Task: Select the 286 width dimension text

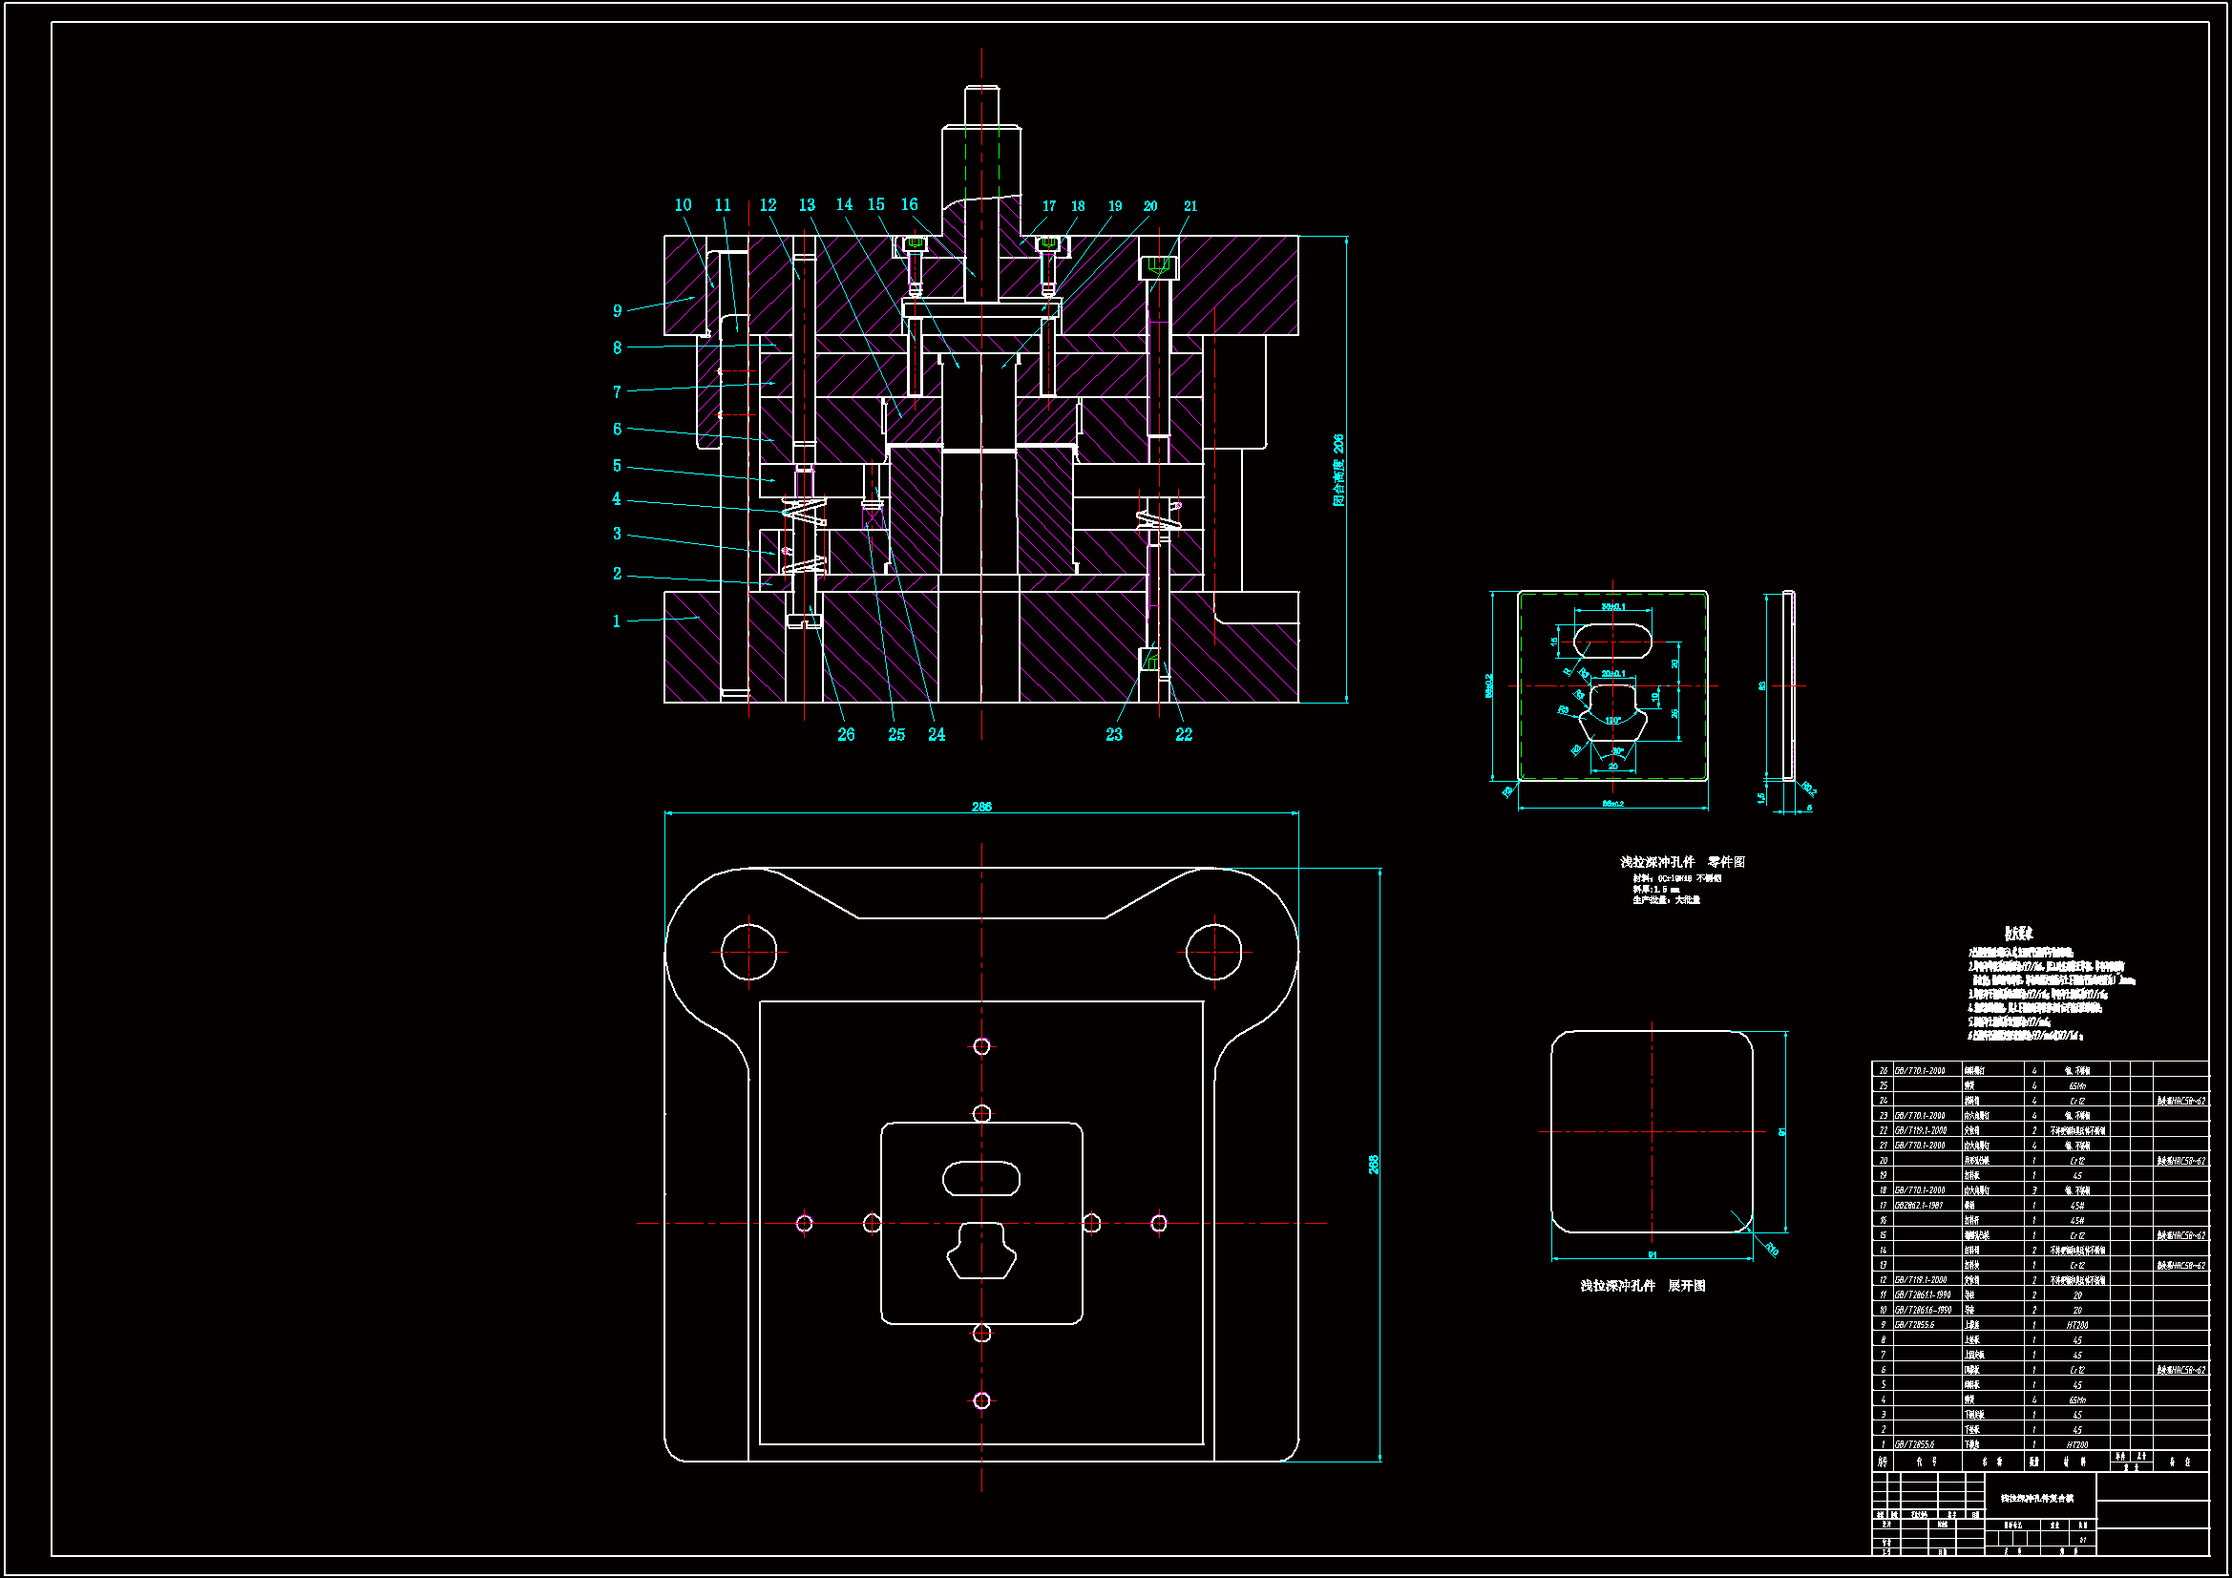Action: [x=980, y=807]
